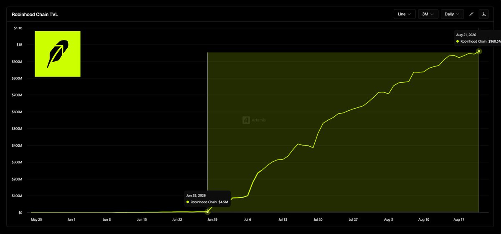Viewport: 501px width, 234px height.
Task: Click the green series dot in Jun 28 tooltip
Action: click(x=188, y=202)
